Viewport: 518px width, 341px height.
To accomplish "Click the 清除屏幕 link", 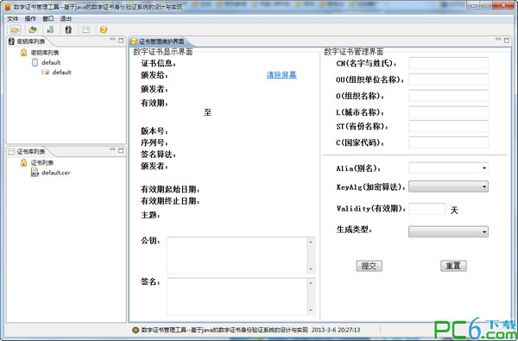I will pyautogui.click(x=281, y=75).
